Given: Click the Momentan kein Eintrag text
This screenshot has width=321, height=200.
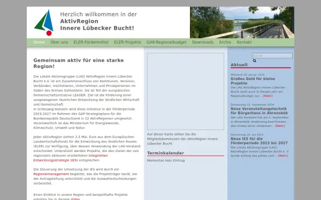Looking at the screenshot, I should (166, 161).
